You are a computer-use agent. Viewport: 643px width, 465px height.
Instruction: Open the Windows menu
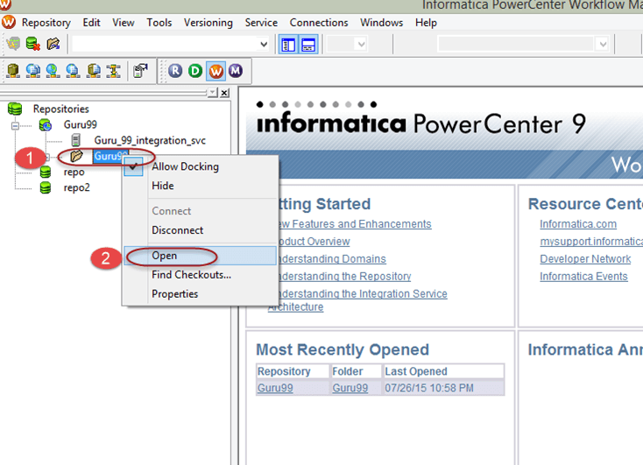(x=381, y=23)
